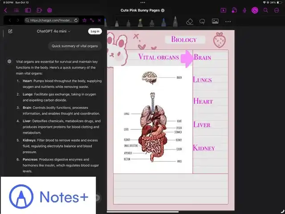This screenshot has width=285, height=214.
Task: Bookmark the page with the star icon
Action: coord(85,20)
